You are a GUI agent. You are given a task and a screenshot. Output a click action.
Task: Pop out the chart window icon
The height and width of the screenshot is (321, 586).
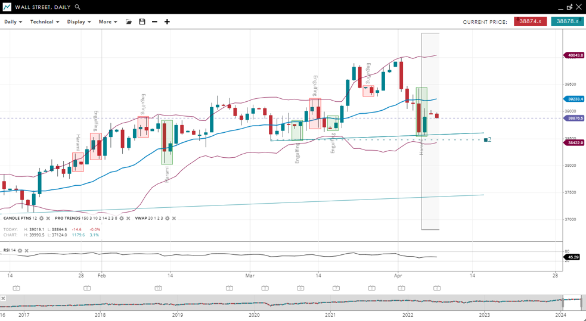tap(569, 7)
